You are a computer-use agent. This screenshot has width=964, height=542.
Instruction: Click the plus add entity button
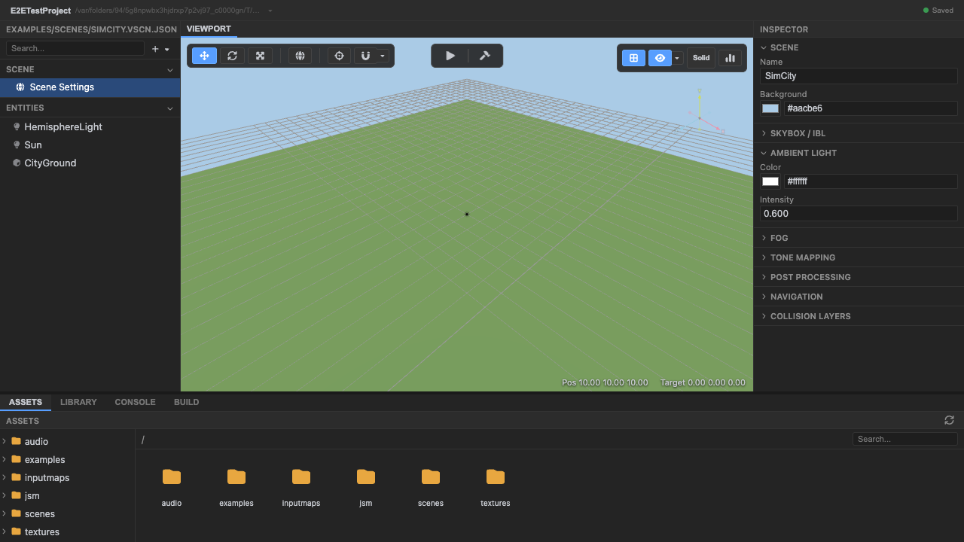(x=155, y=49)
